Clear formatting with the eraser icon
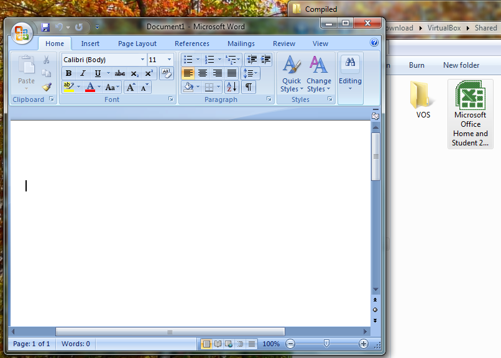This screenshot has width=501, height=358. pos(166,73)
